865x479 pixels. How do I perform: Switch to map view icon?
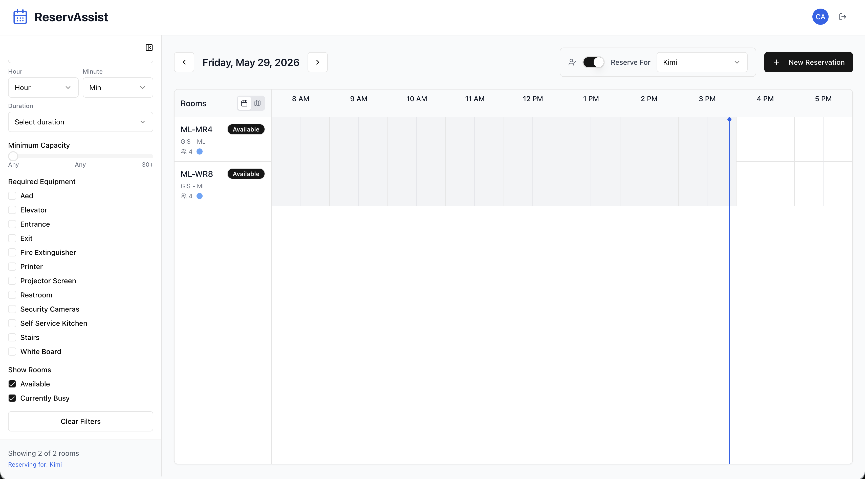(x=257, y=103)
